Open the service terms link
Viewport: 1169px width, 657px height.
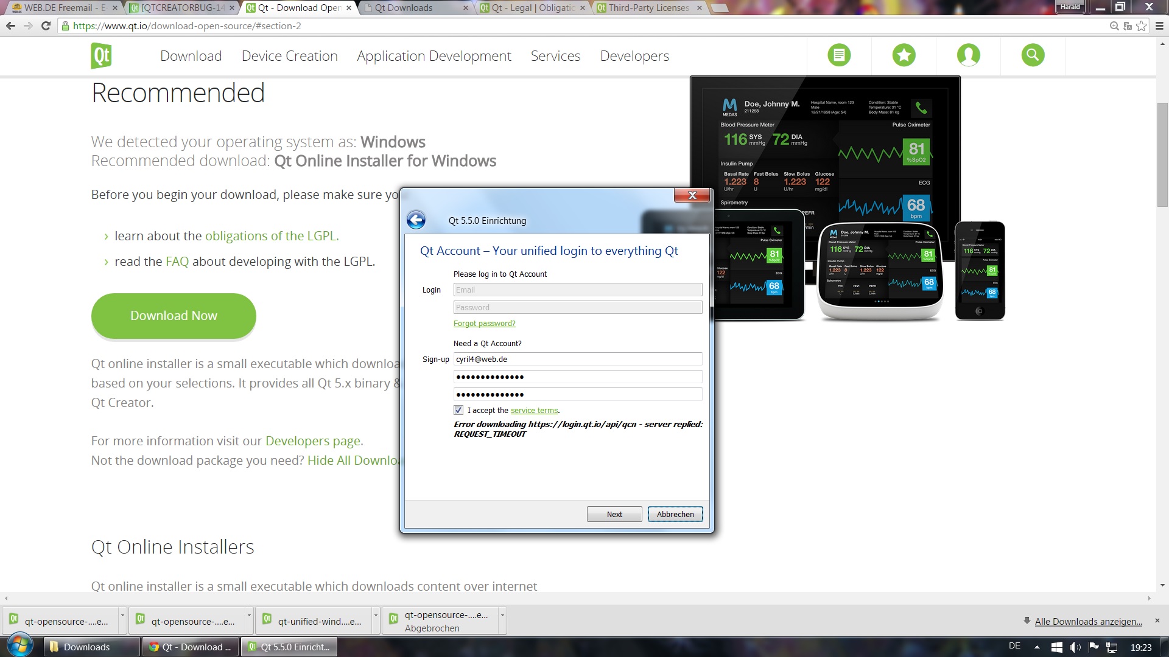(534, 411)
